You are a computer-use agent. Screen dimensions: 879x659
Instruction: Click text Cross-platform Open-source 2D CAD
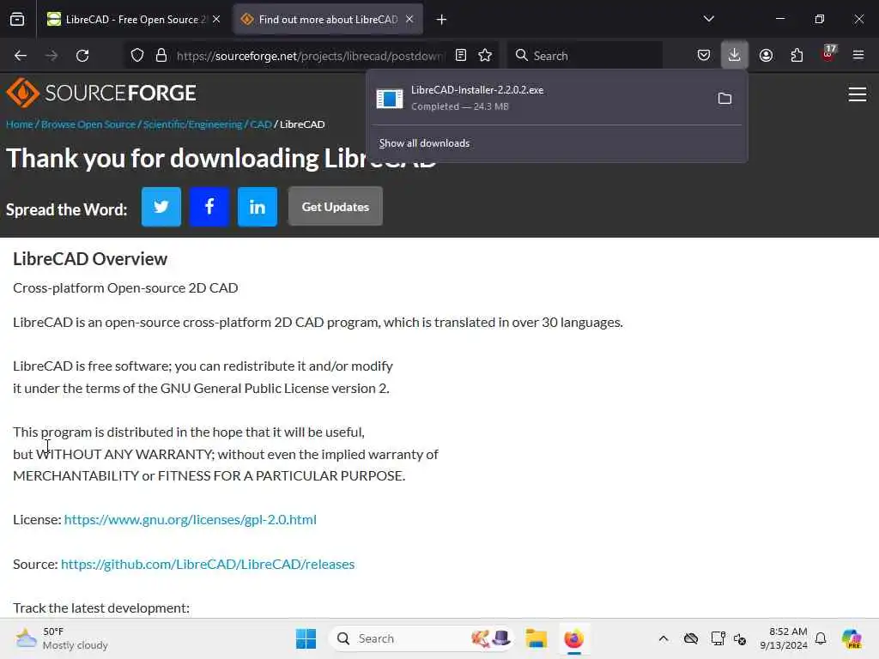point(125,288)
